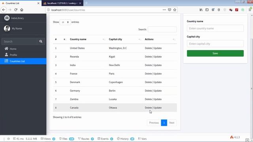This screenshot has height=142, width=253.
Task: Delete the United States row
Action: point(148,48)
